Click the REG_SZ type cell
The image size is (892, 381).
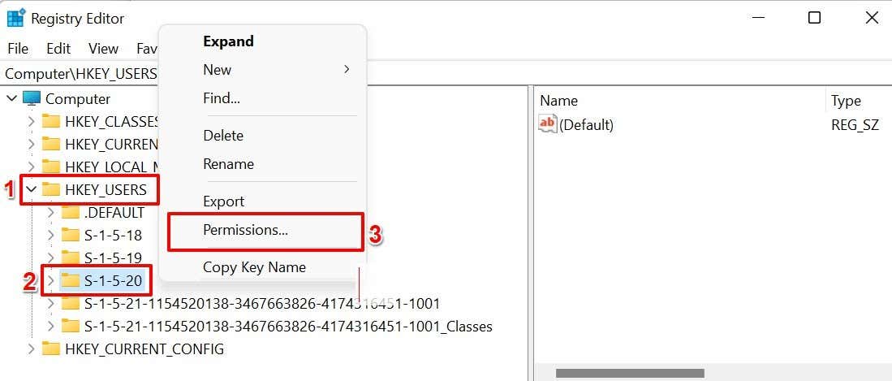[855, 124]
